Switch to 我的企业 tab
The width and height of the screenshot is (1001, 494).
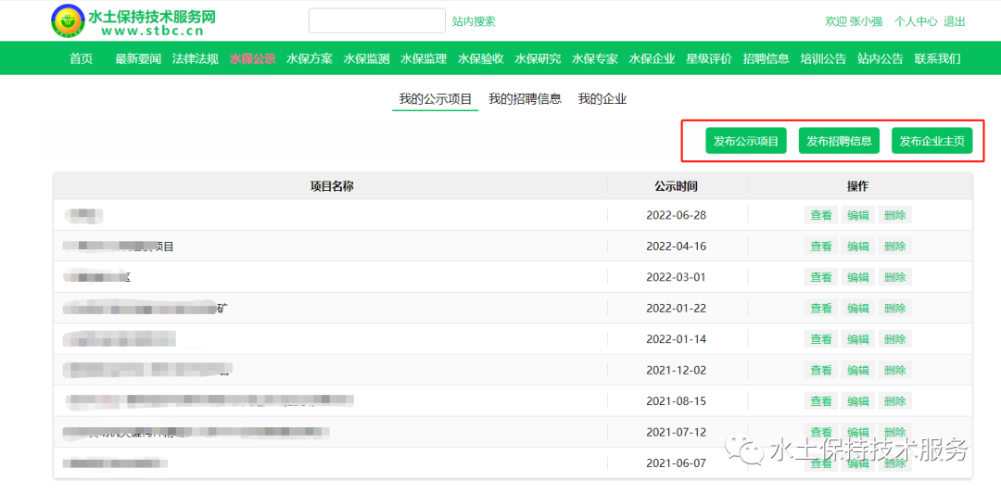[602, 99]
